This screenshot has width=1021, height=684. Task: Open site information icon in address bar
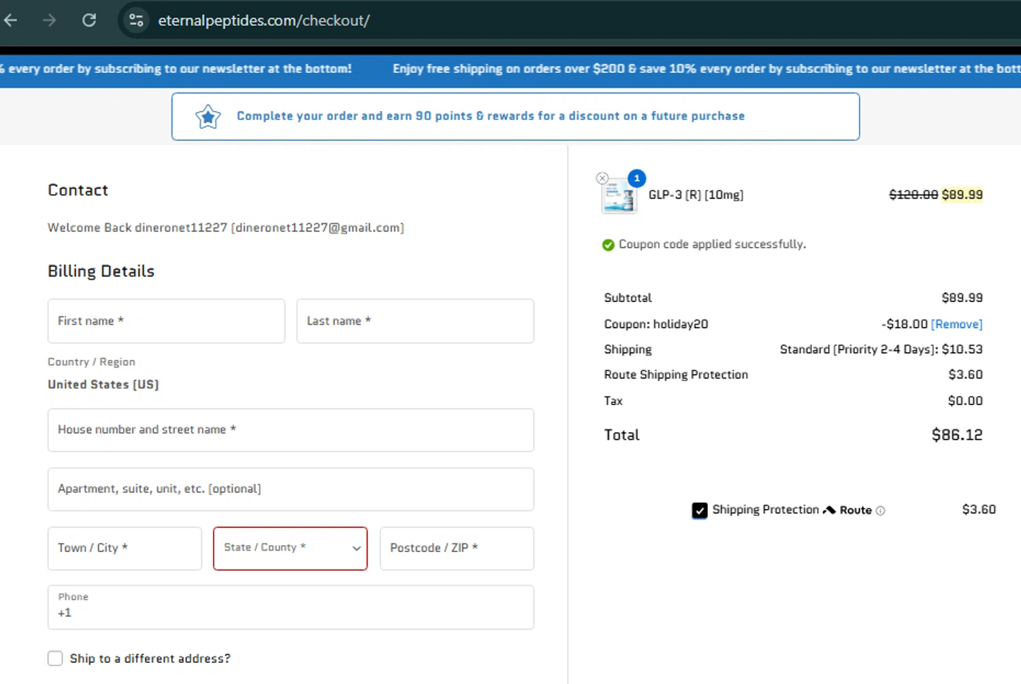pos(136,20)
